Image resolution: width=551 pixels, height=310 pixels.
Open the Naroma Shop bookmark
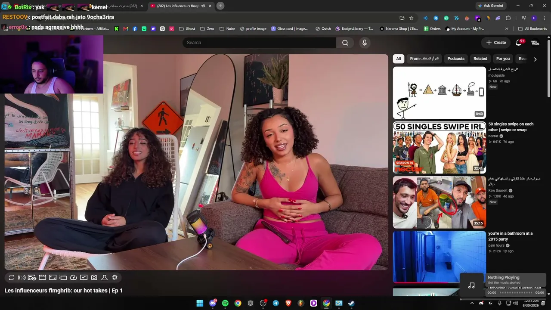pyautogui.click(x=399, y=29)
